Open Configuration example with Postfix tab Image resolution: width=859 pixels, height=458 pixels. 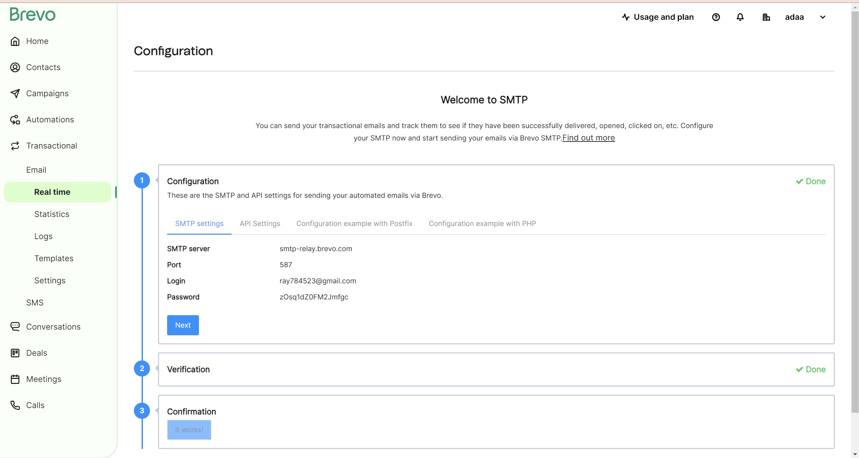(x=354, y=224)
